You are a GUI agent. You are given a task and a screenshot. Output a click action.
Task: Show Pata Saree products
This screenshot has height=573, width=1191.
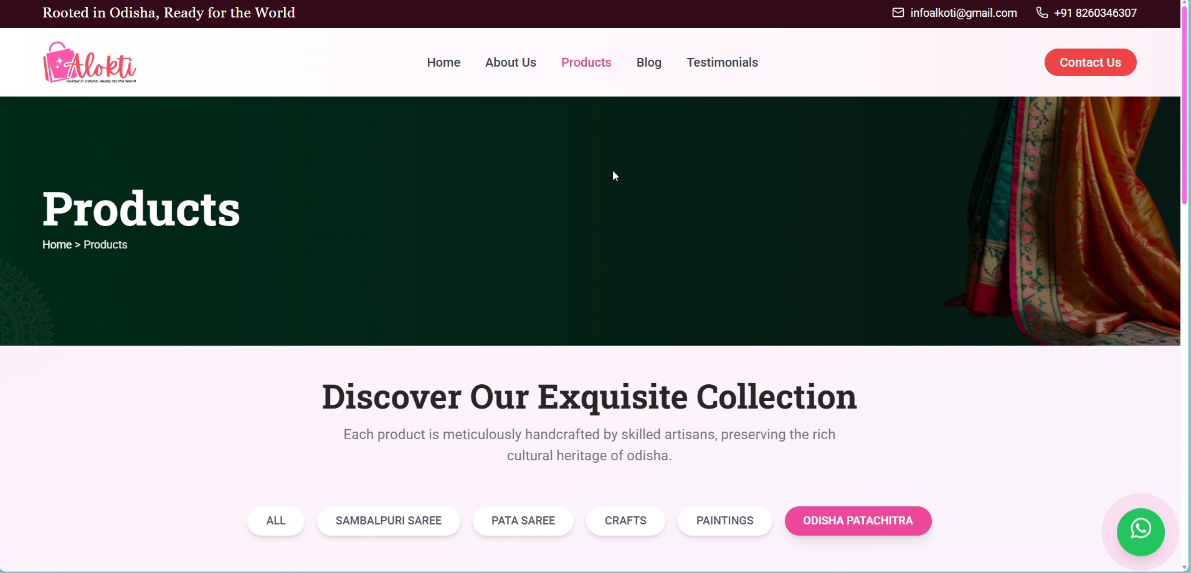(523, 521)
